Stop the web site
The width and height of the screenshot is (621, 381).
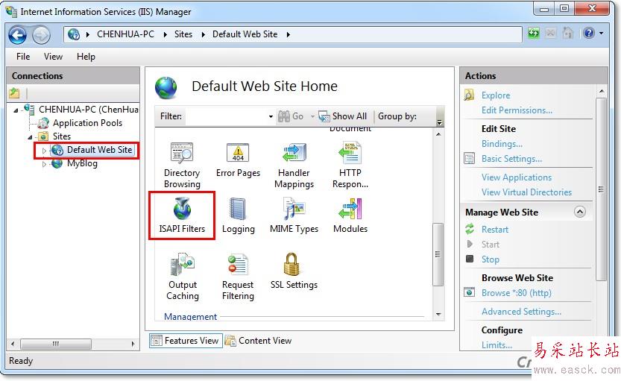[x=490, y=259]
